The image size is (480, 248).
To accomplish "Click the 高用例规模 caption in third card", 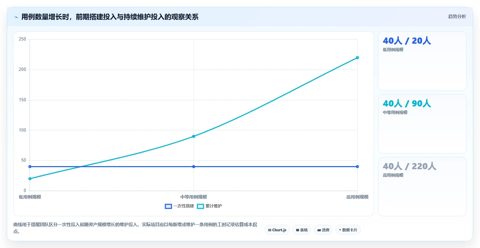I will tap(393, 175).
